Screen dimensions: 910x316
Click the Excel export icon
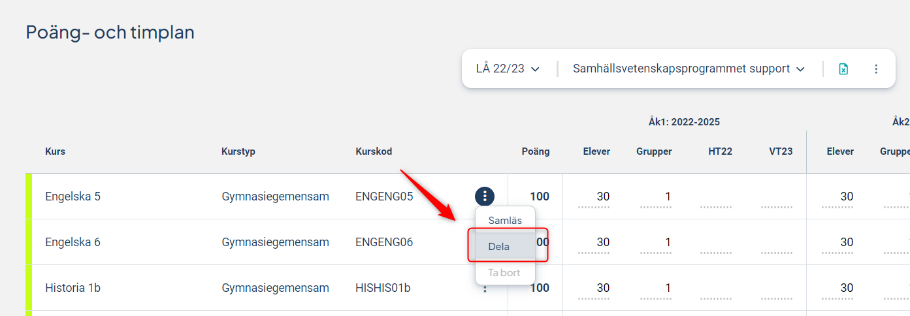pyautogui.click(x=843, y=69)
